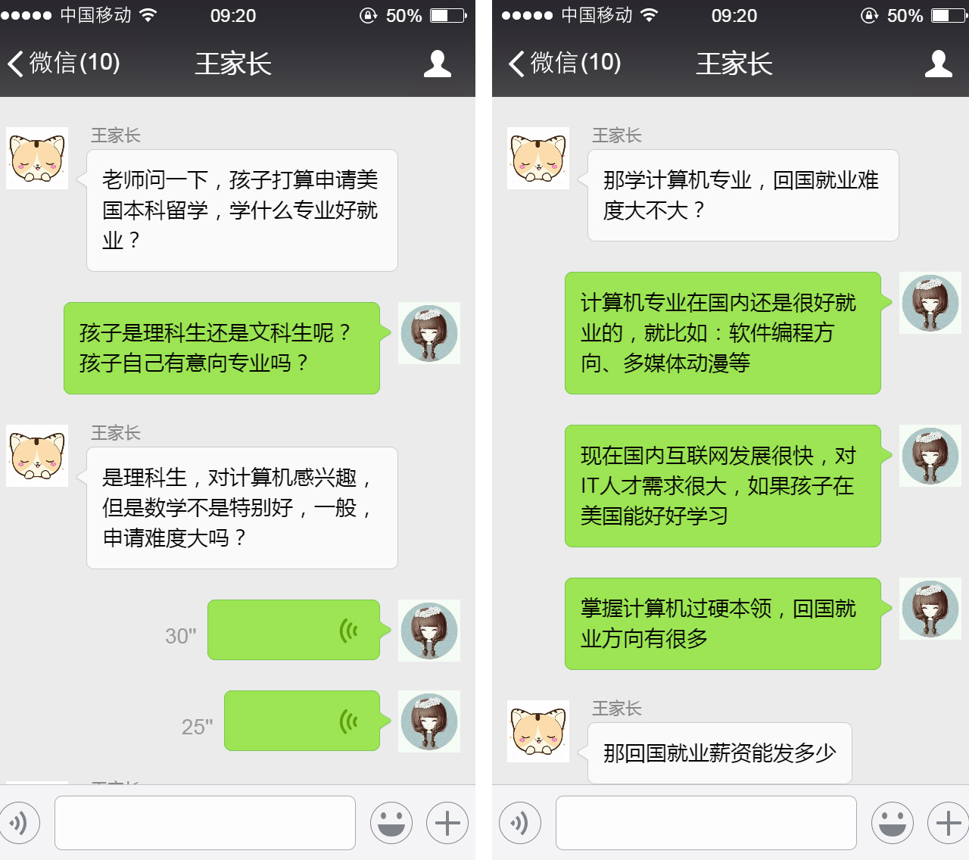The width and height of the screenshot is (969, 860).
Task: Switch to voice input in right chat
Action: [x=520, y=823]
